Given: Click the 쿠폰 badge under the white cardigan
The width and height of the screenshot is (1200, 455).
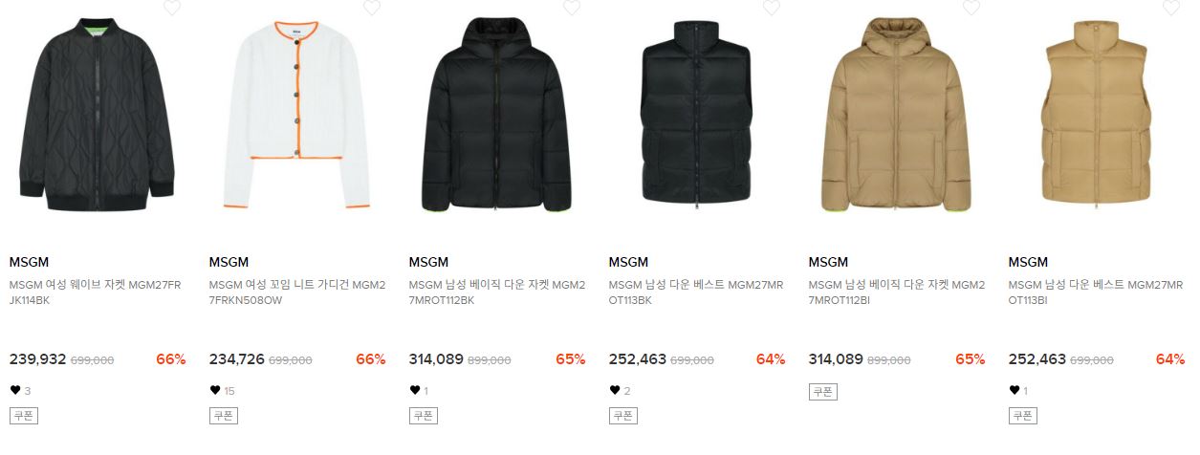Looking at the screenshot, I should [x=223, y=416].
